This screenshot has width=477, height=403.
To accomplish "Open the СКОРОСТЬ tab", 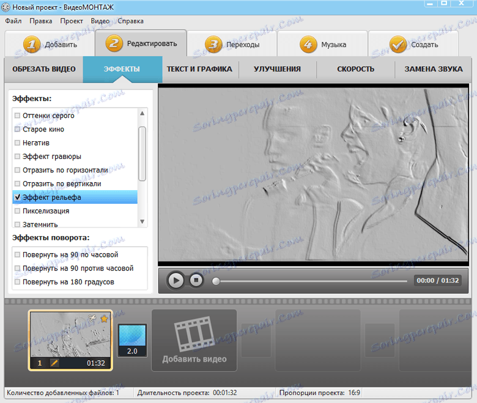I will tap(356, 69).
